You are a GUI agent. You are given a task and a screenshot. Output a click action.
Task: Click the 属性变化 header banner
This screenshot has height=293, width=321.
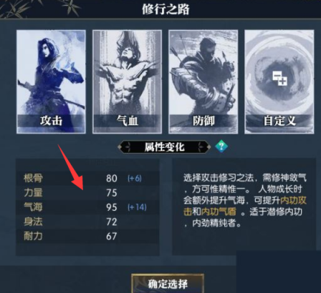pyautogui.click(x=164, y=147)
